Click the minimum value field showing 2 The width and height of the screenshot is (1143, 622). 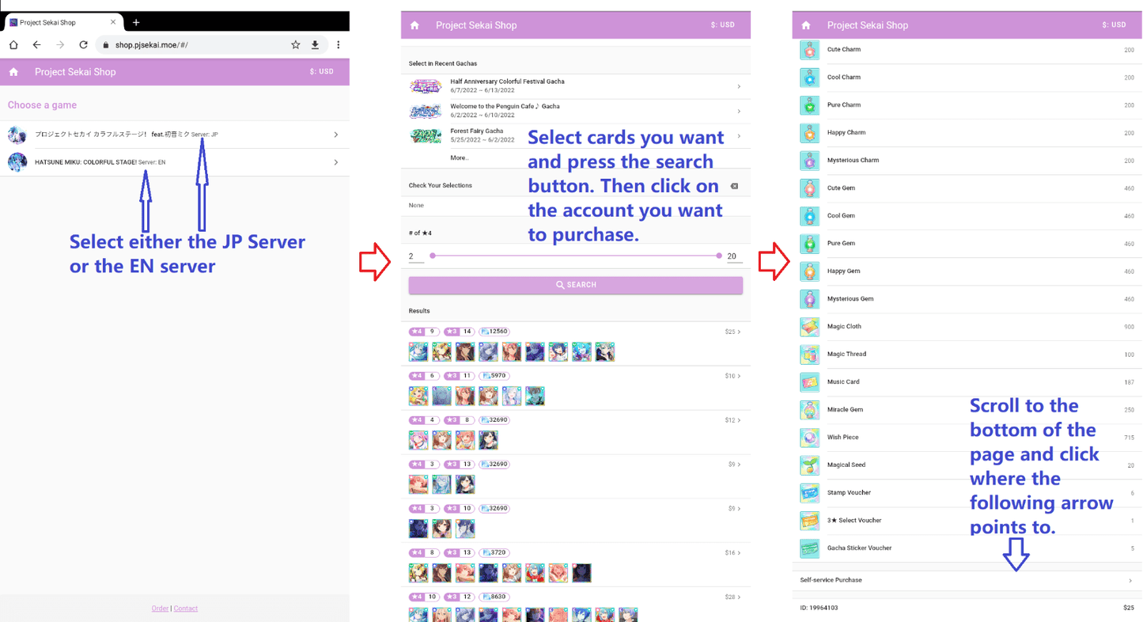416,256
